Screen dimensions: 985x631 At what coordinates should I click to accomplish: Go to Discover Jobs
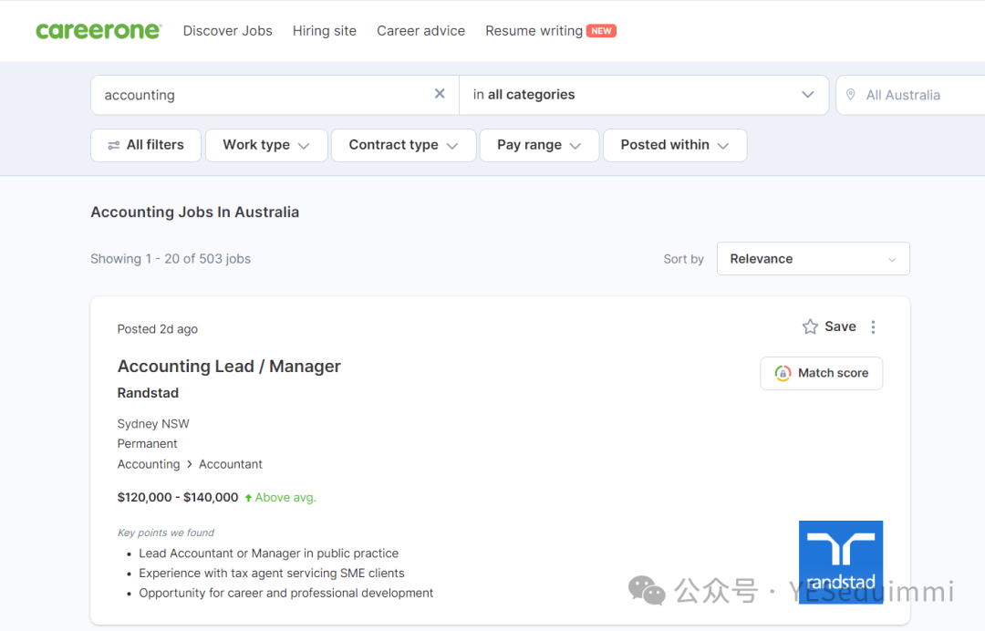227,31
